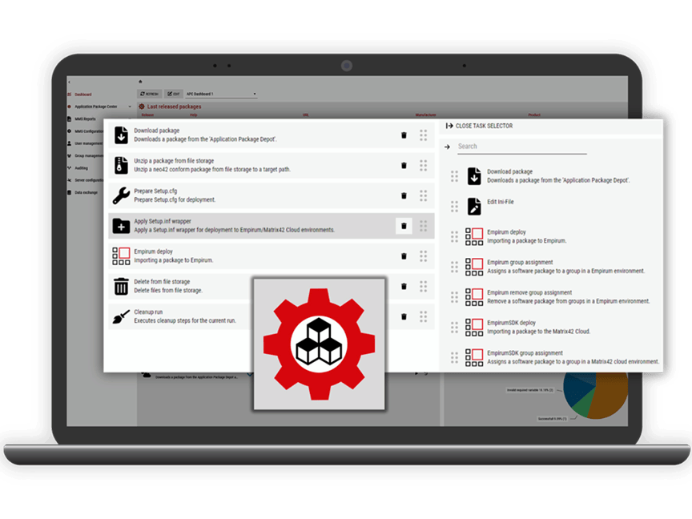Image resolution: width=692 pixels, height=519 pixels.
Task: Delete the Download package task with its trash button
Action: point(404,135)
